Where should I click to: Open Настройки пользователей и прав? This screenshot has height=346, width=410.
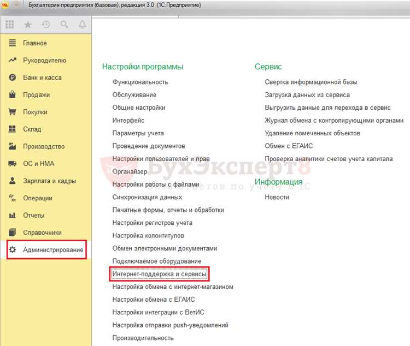(x=161, y=159)
